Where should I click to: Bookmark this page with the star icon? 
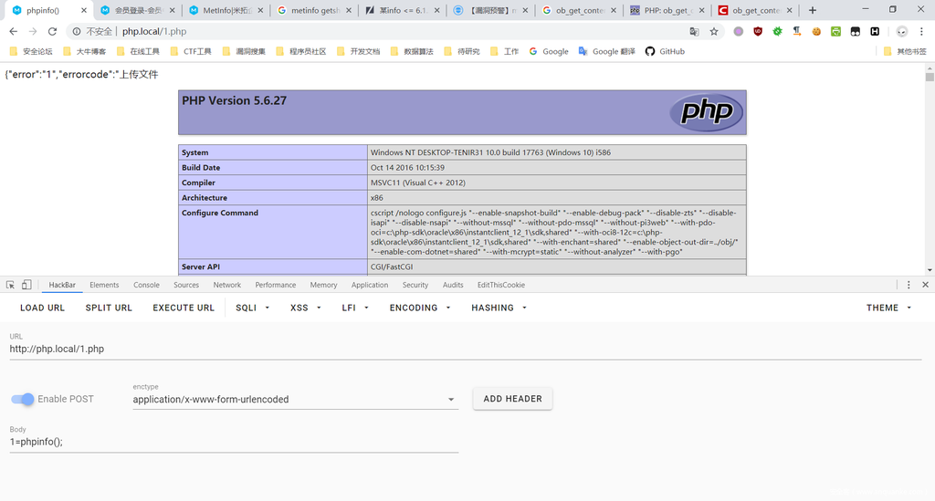[x=714, y=31]
